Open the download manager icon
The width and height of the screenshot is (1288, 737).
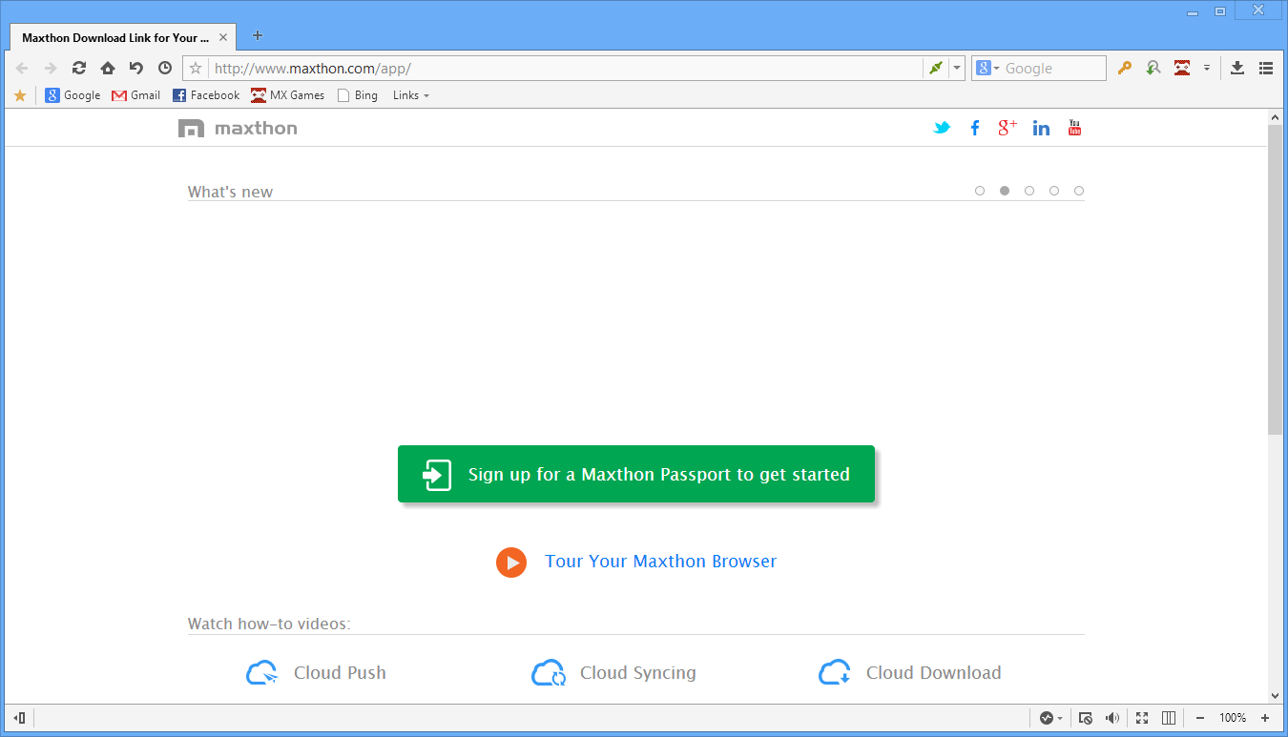1236,68
